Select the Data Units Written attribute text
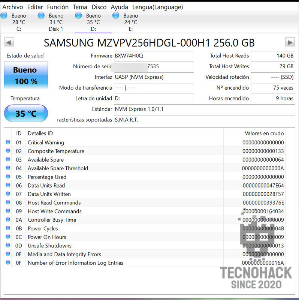Viewport: 299px width, 300px height. coord(49,194)
